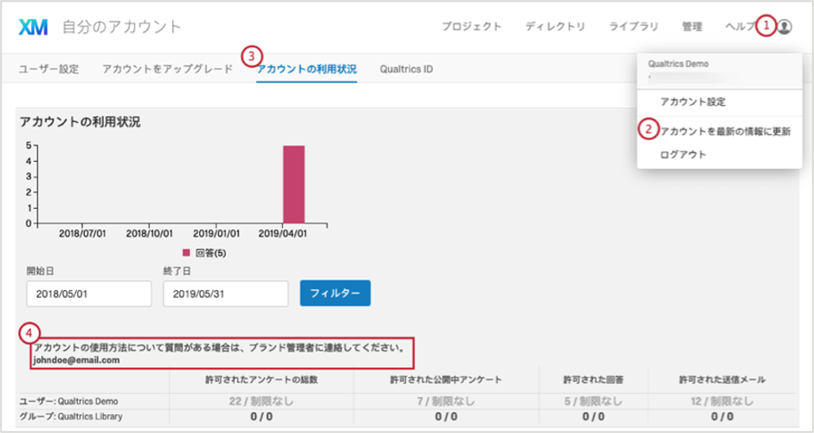Screen dimensions: 814x433
Task: Click the 許可された公開中アンケート column header
Action: 446,379
